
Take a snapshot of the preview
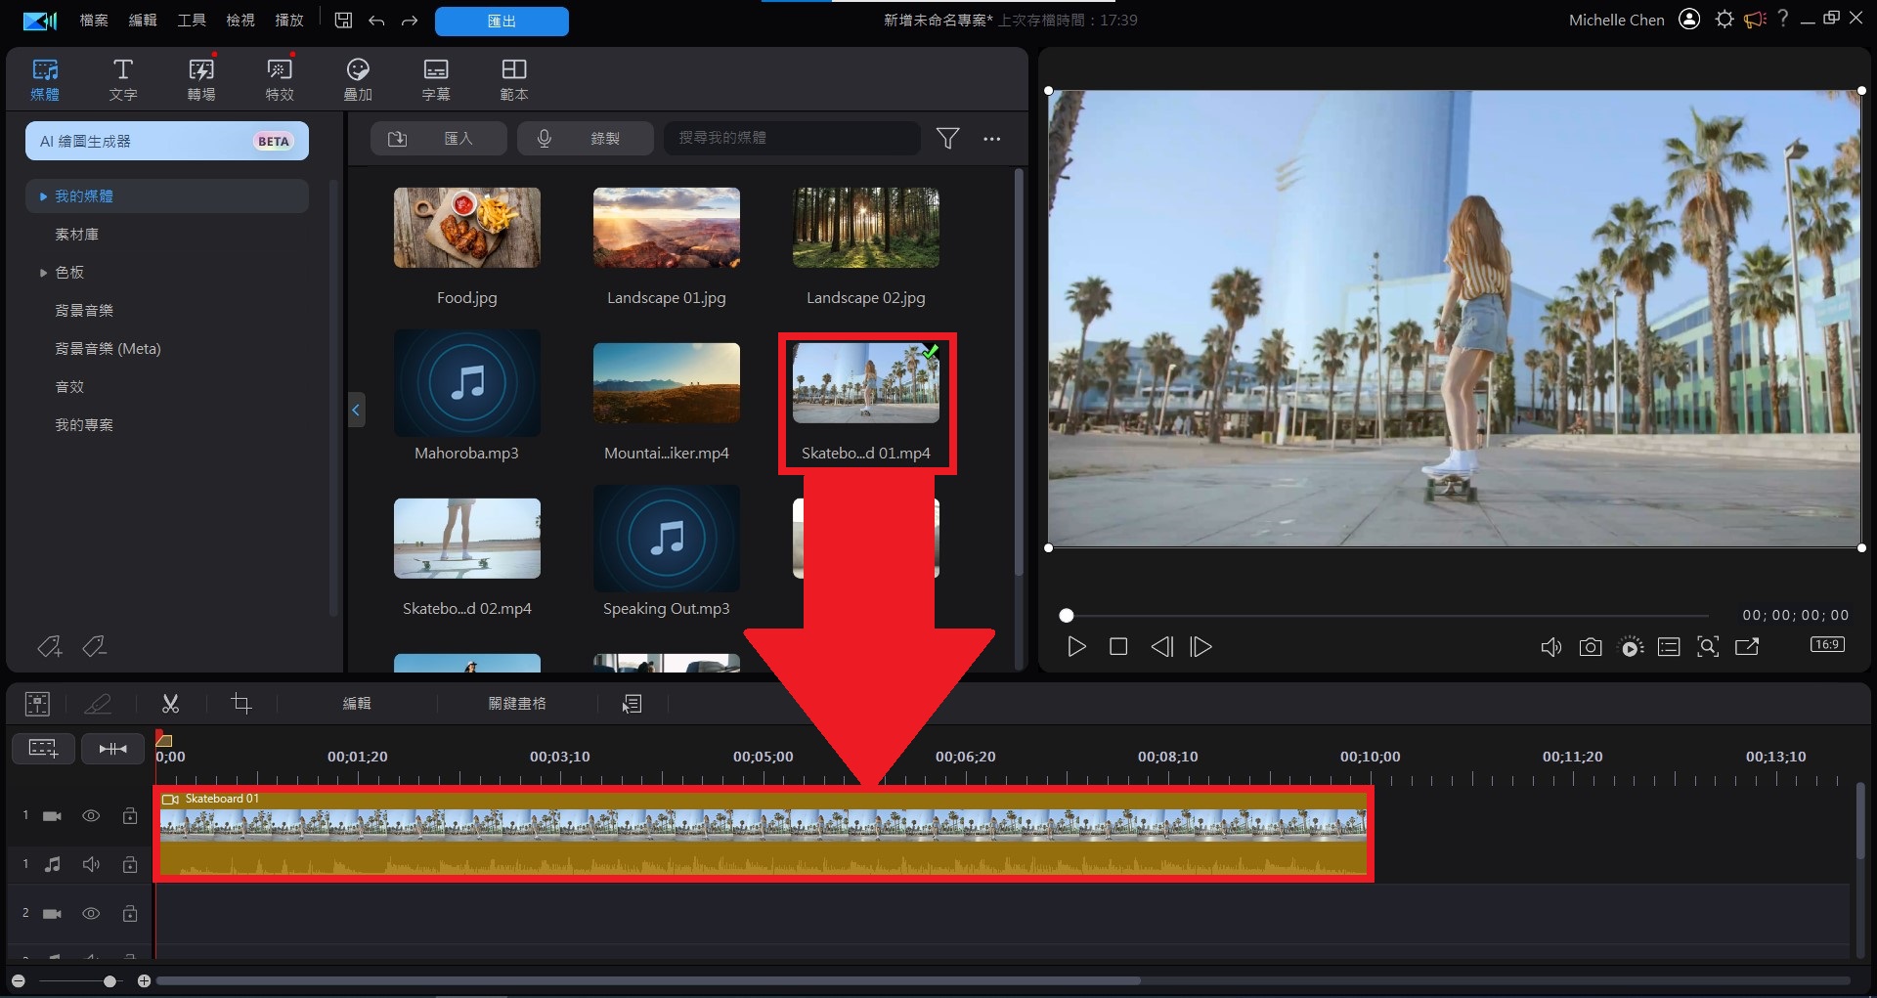[1591, 647]
